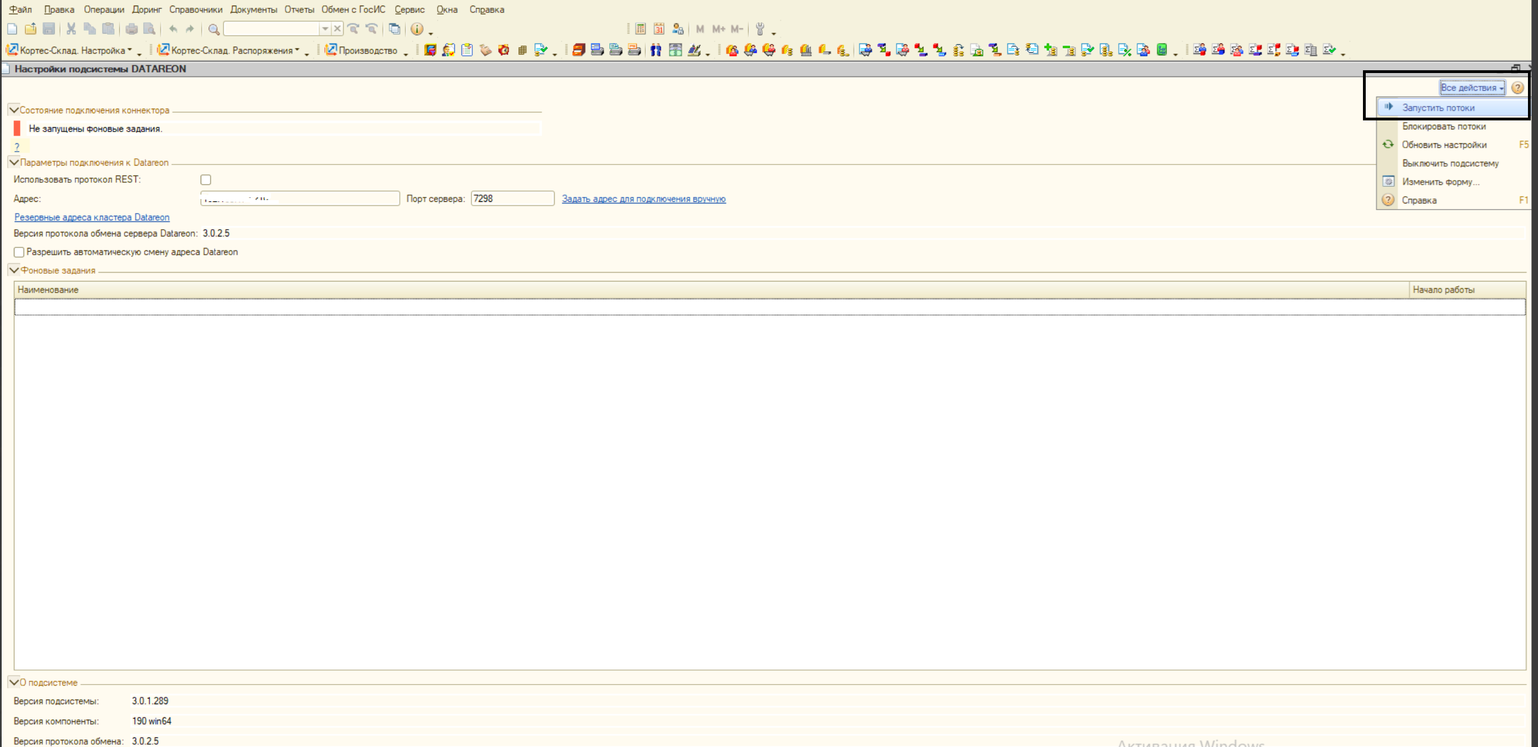Click the magnifier search icon
The image size is (1538, 747).
coord(213,28)
